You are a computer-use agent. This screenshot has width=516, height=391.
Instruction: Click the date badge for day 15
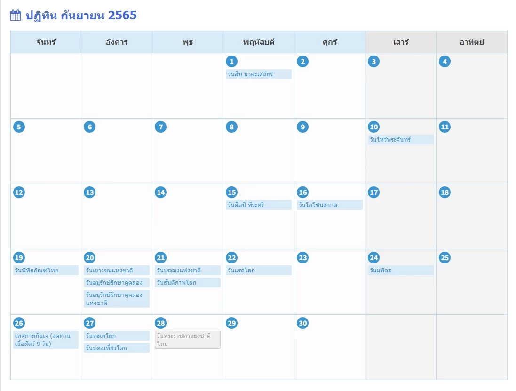pyautogui.click(x=231, y=192)
